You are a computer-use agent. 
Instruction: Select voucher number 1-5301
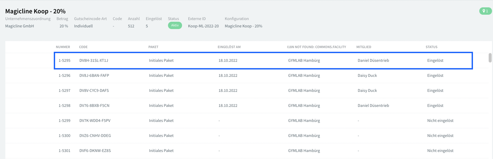tap(64, 151)
